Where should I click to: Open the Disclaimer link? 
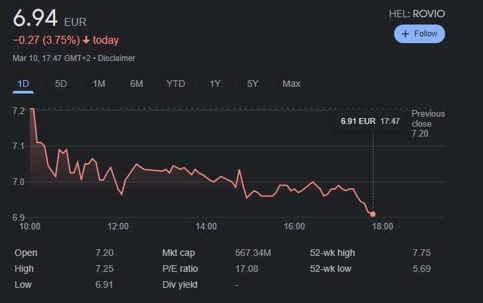117,58
